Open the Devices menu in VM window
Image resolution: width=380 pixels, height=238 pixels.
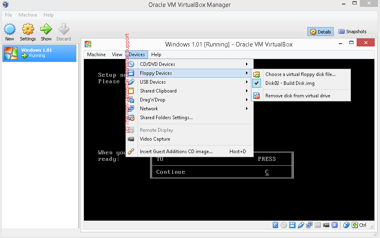[137, 55]
